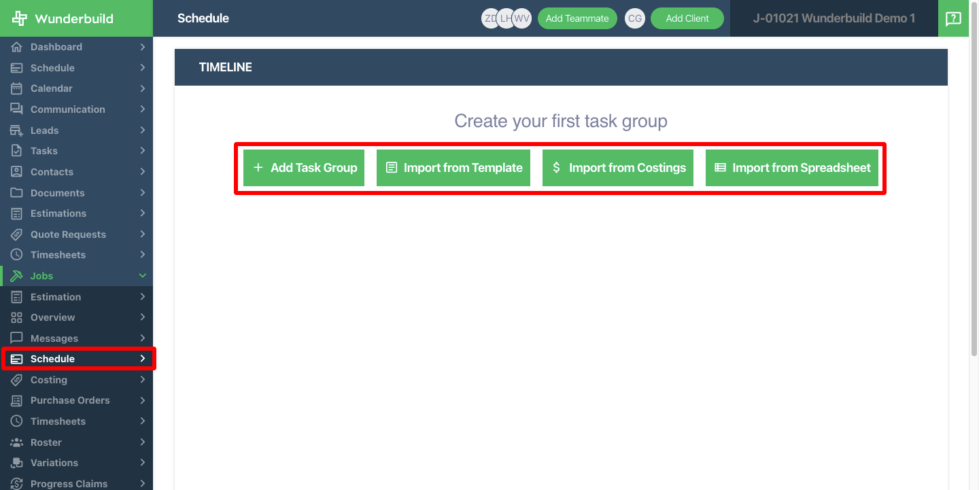Expand the Tasks chevron

(x=143, y=151)
